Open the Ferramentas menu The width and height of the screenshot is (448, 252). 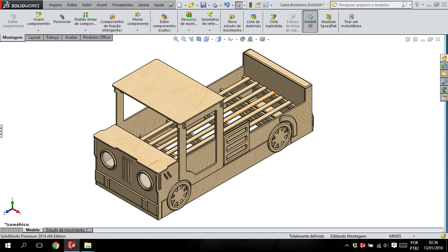pos(123,5)
